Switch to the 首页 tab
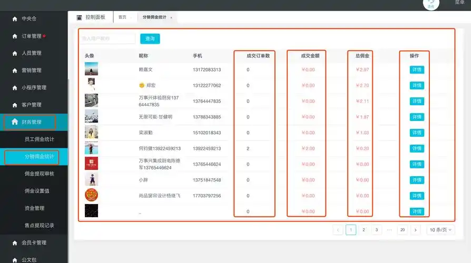 coord(122,17)
